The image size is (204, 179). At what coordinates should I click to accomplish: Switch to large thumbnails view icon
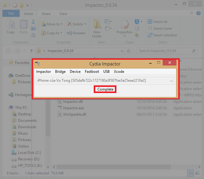197,173
